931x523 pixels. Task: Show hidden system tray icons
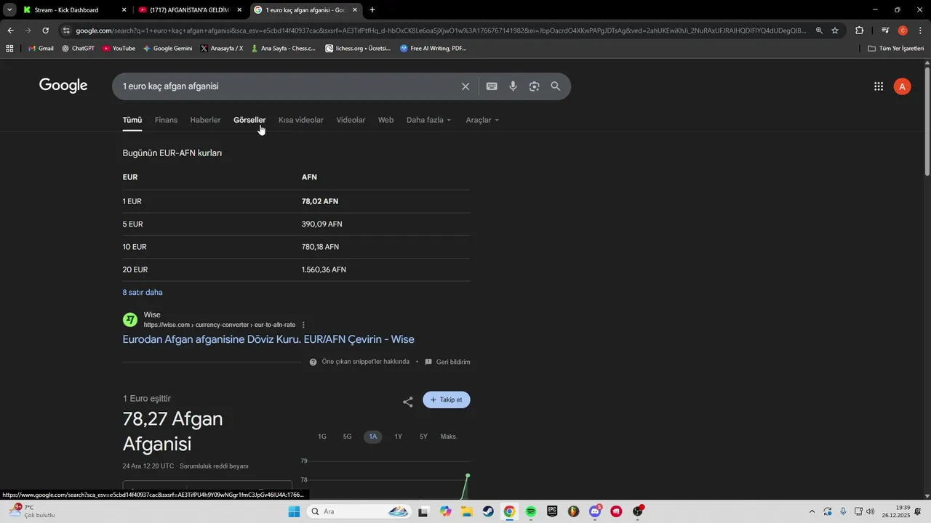pyautogui.click(x=812, y=511)
